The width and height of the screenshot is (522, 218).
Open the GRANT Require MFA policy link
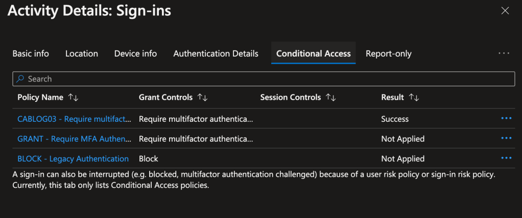[x=74, y=139]
